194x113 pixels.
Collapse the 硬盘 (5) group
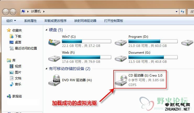click(x=46, y=30)
